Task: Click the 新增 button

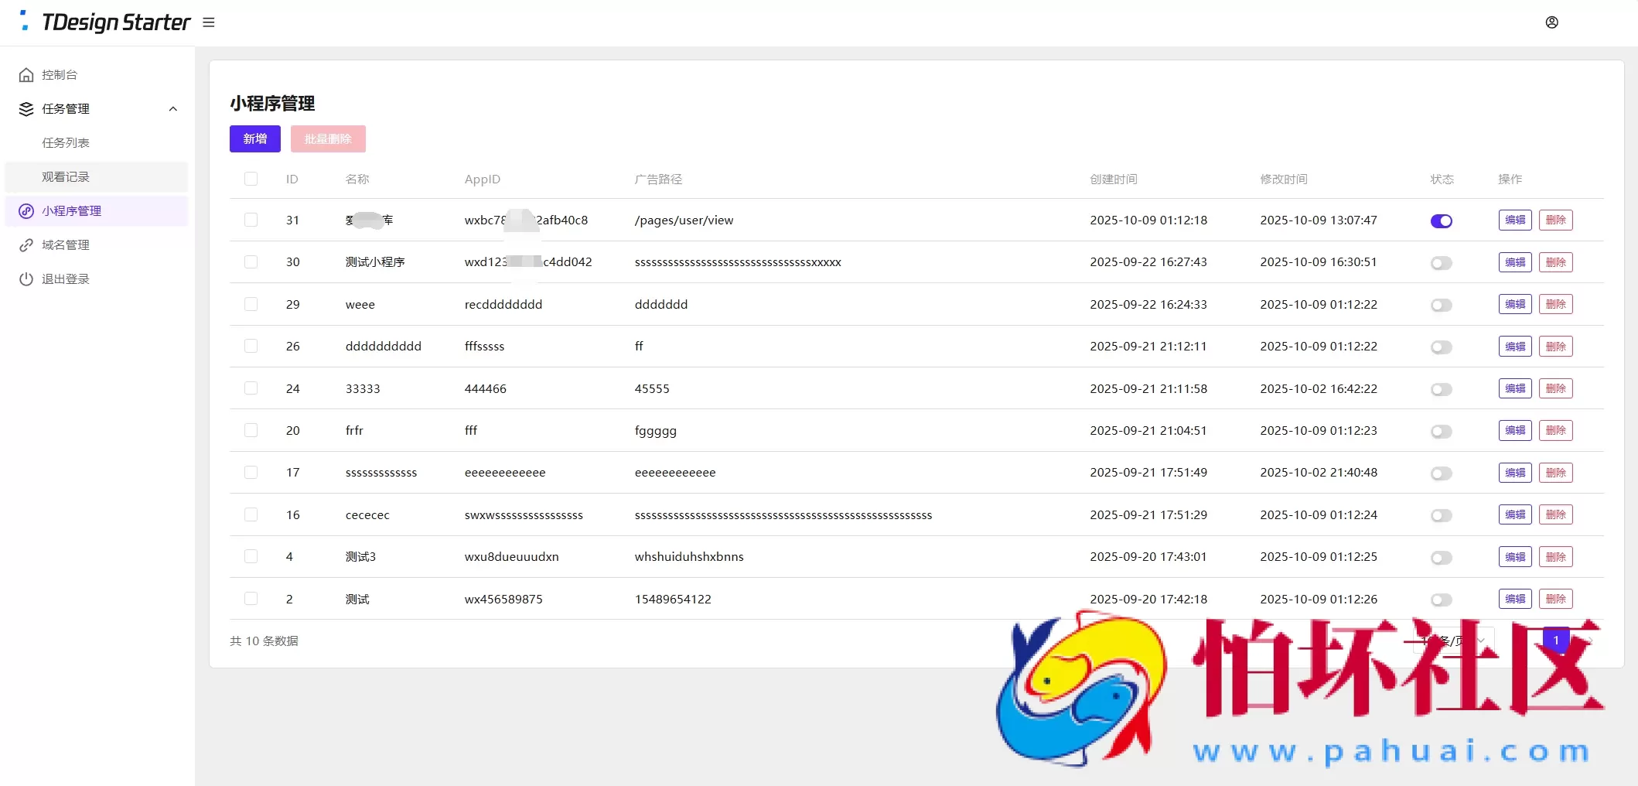Action: point(254,139)
